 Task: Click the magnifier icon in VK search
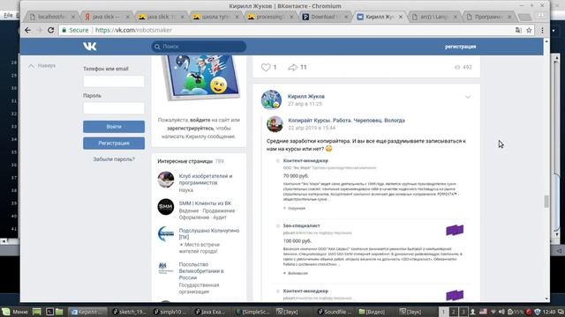(157, 47)
